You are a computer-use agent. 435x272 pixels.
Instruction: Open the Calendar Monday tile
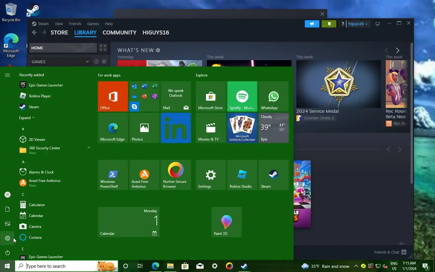pos(129,222)
